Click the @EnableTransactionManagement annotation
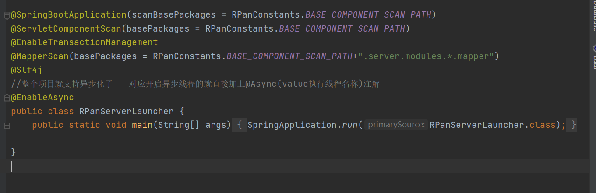 (84, 42)
